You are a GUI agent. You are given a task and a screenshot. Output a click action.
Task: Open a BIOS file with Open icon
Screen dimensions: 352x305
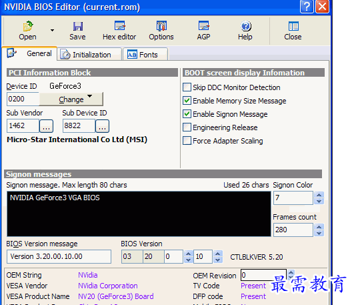[27, 31]
